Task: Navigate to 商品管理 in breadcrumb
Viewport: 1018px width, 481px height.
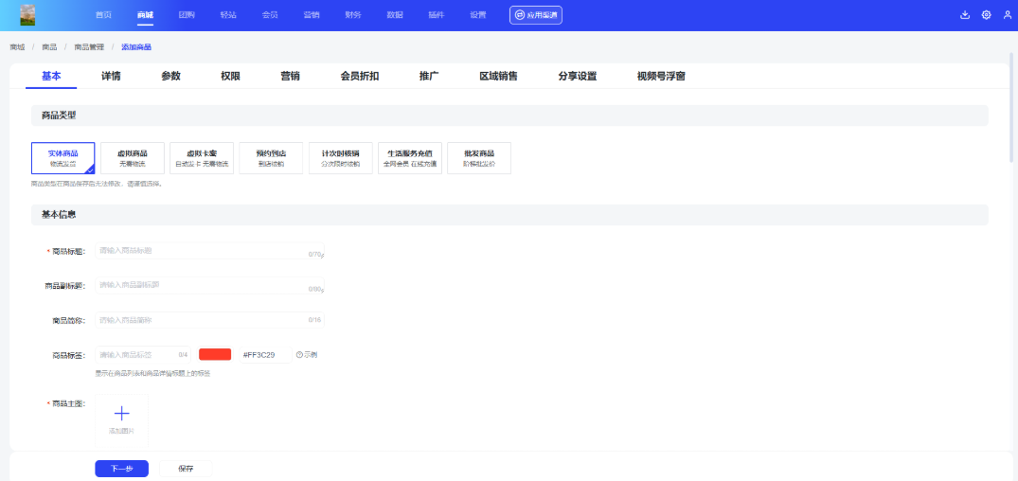Action: coord(89,46)
